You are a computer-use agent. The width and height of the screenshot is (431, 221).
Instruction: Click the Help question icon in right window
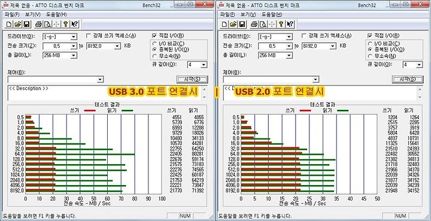[x=281, y=24]
